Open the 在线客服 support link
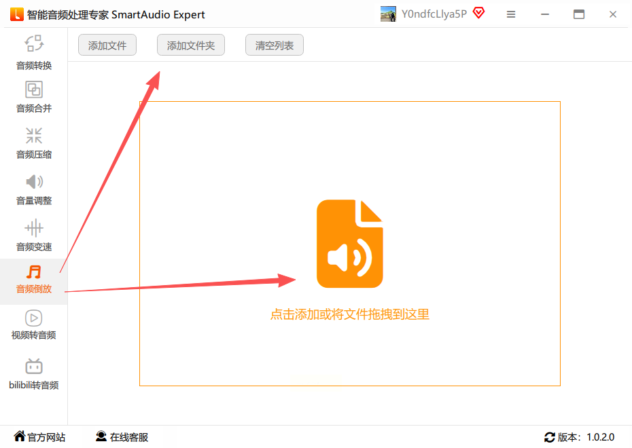Screen dimensions: 632x448 [x=122, y=436]
